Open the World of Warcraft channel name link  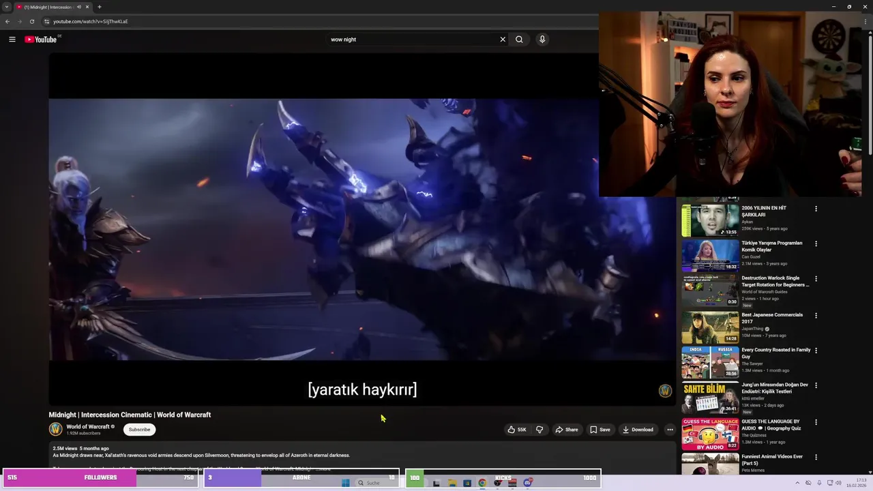coord(88,427)
